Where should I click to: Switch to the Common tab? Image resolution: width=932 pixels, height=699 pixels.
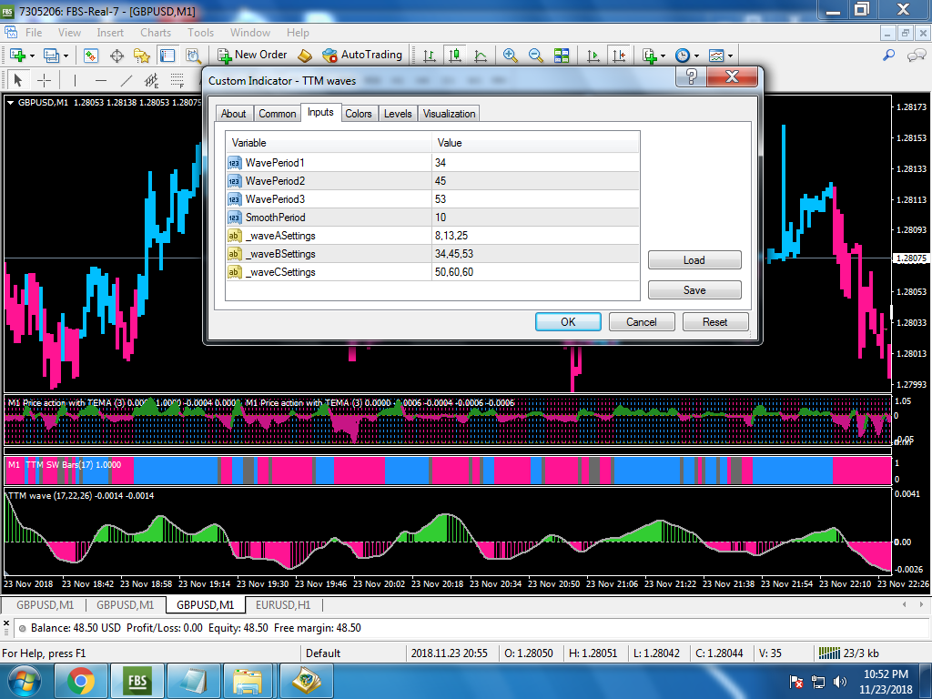tap(277, 114)
